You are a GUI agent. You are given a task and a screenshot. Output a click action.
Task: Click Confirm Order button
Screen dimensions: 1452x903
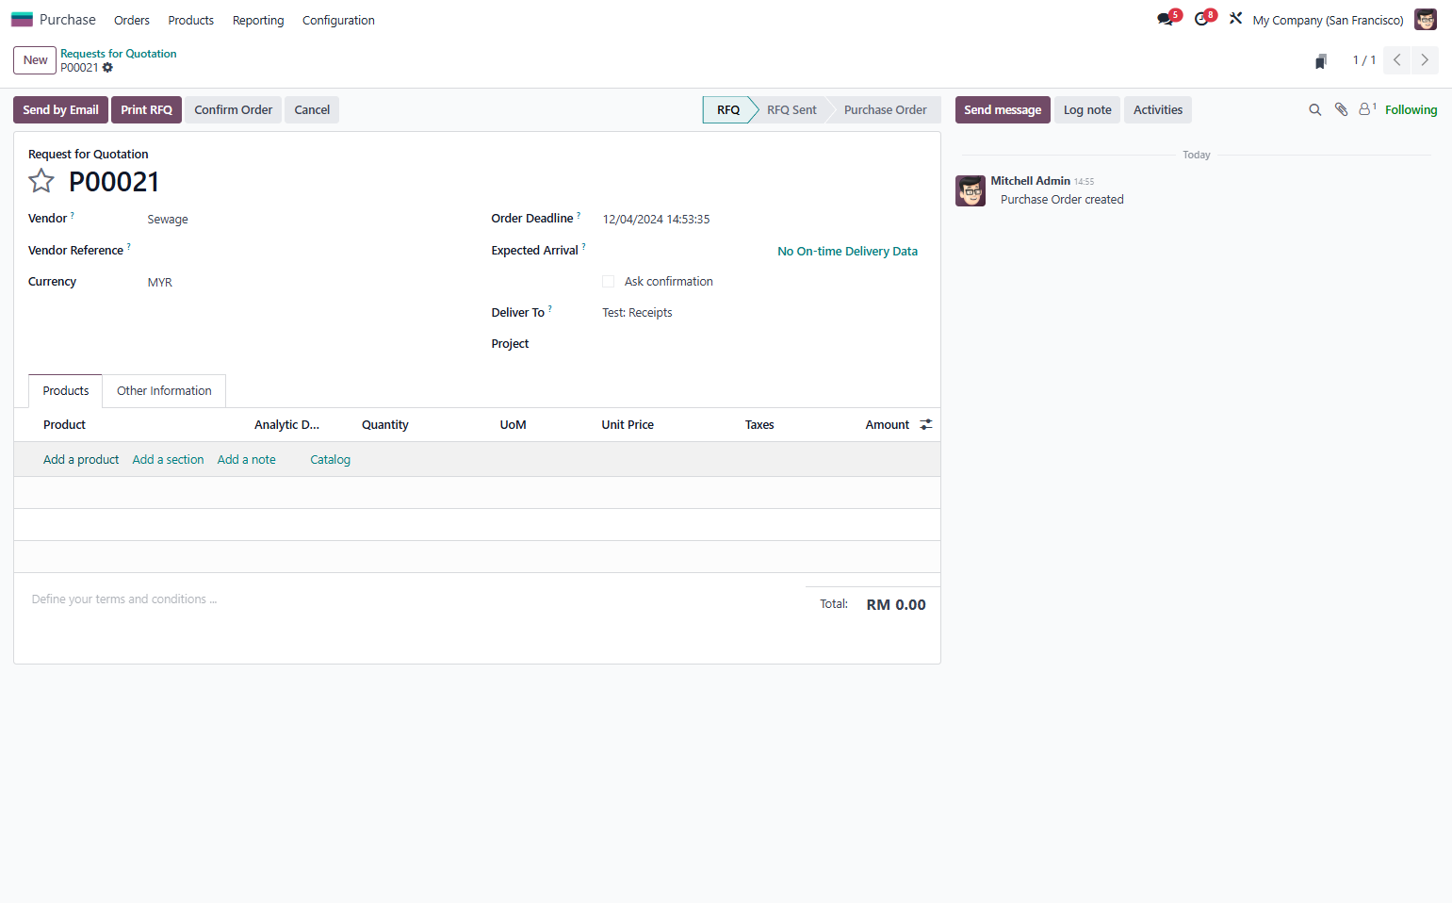pyautogui.click(x=233, y=110)
